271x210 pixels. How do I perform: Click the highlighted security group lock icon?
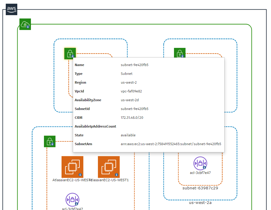tap(70, 53)
